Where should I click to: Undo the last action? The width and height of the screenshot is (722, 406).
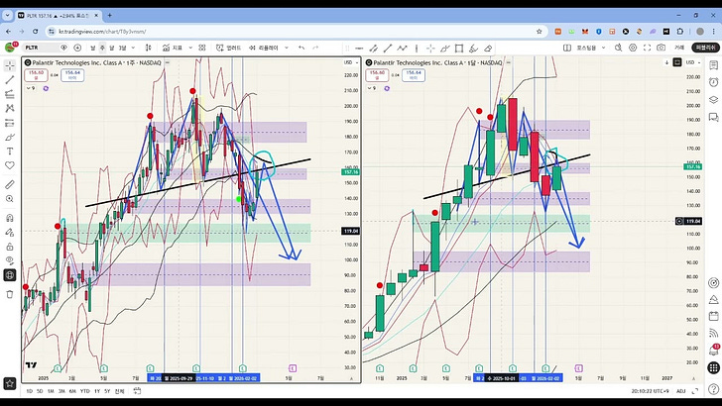click(301, 48)
